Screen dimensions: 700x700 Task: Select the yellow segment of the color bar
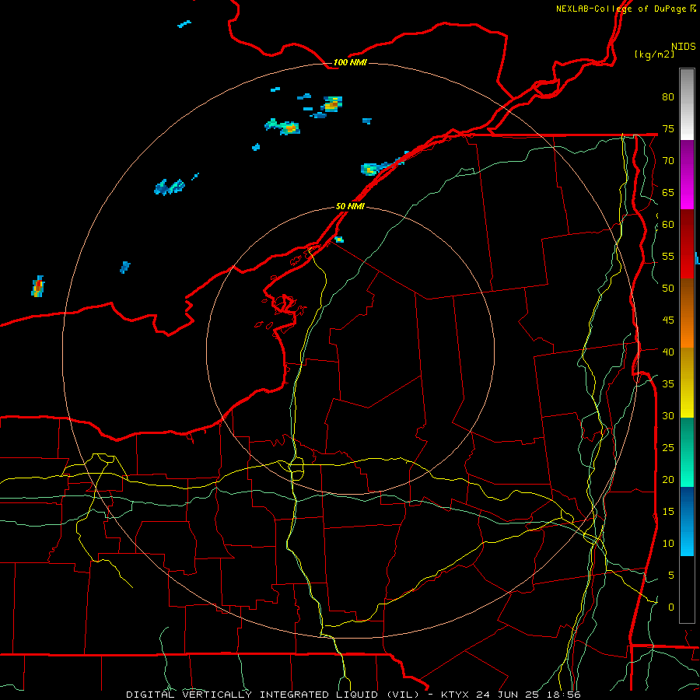point(687,383)
